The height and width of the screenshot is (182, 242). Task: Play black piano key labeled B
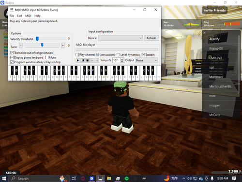152,70
